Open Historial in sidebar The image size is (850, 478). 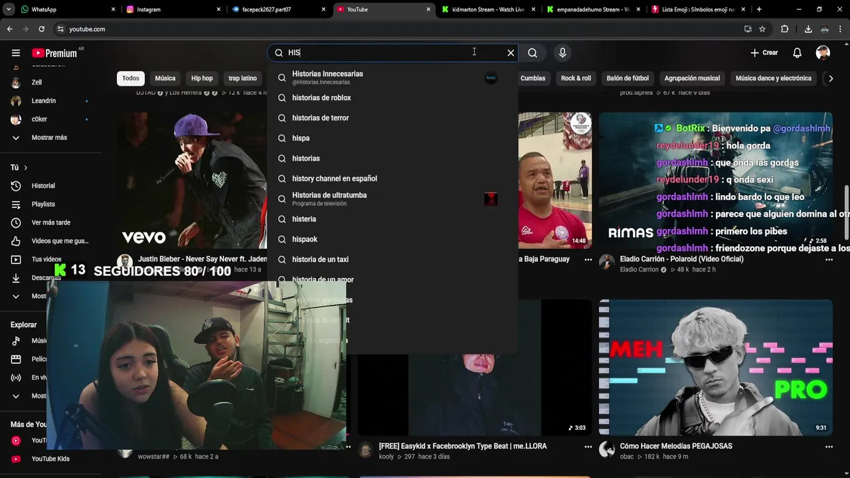[51, 186]
